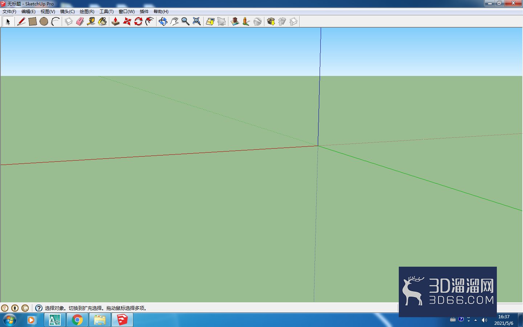Select the red Move tool
523x327 pixels.
127,21
